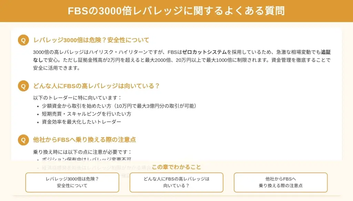The height and width of the screenshot is (201, 353).
Task: Click the Q icon beside レバレッジ3000倍は危険？ heading
Action: (x=23, y=40)
